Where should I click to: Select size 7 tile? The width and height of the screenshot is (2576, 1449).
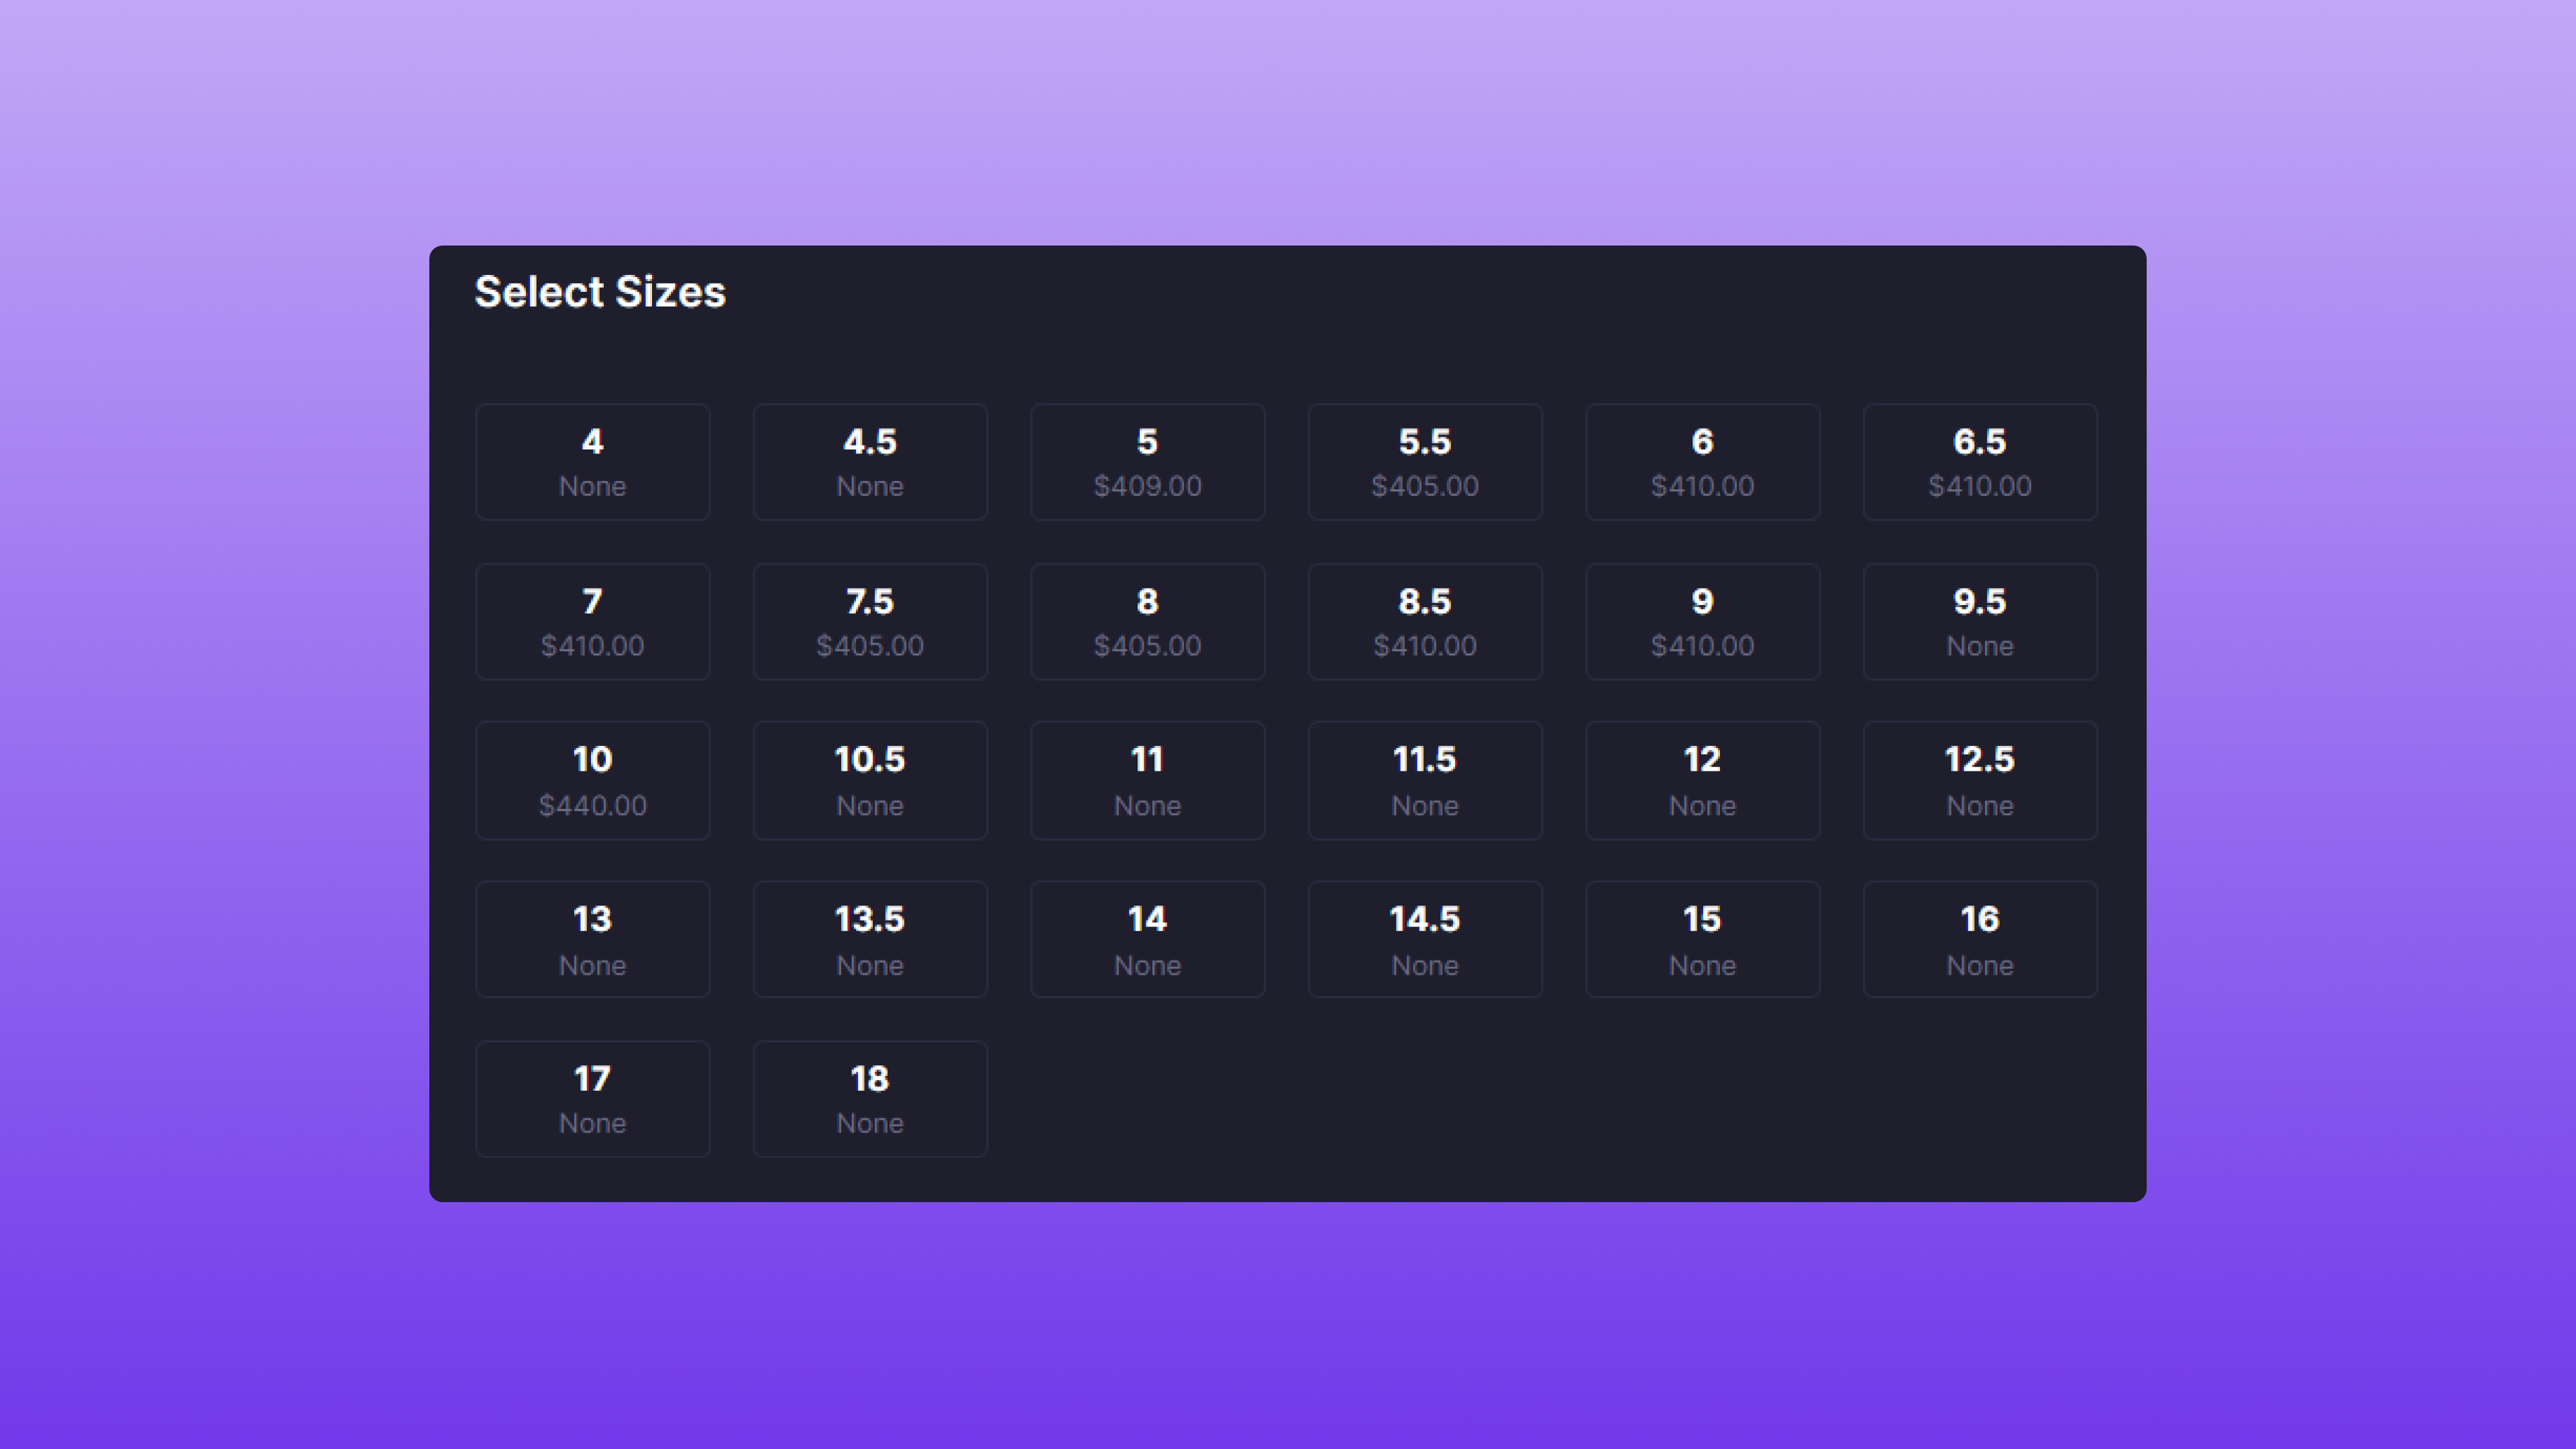click(x=592, y=621)
